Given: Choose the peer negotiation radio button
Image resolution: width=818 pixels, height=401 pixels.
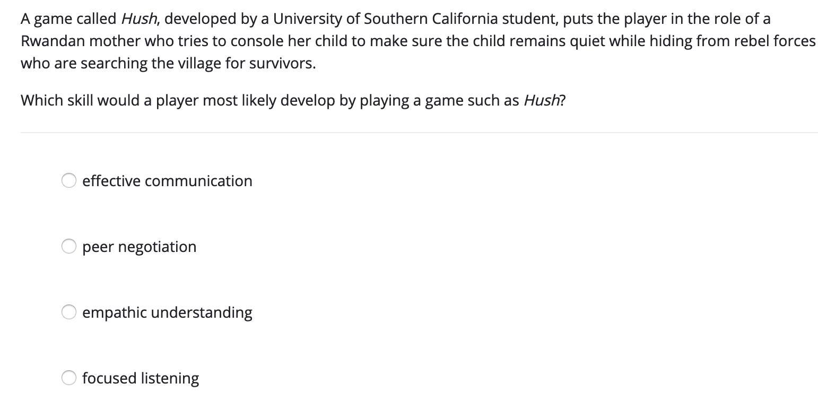Looking at the screenshot, I should tap(69, 247).
